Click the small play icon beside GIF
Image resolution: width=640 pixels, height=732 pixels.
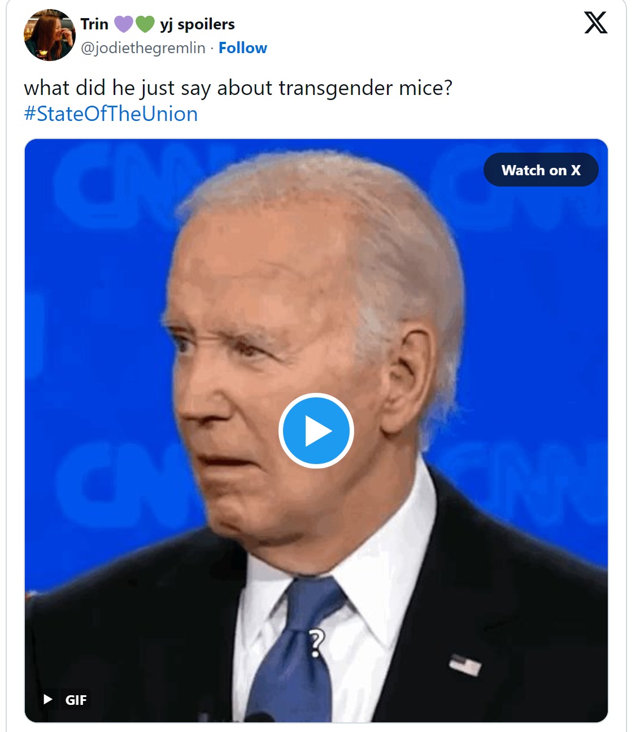coord(48,700)
